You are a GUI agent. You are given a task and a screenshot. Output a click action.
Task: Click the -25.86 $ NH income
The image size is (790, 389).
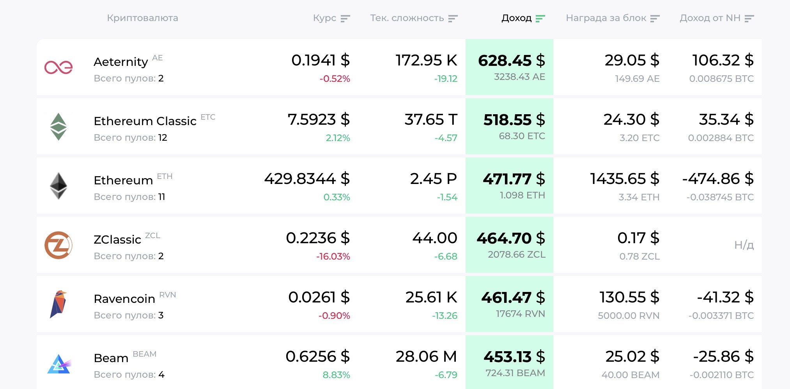(723, 357)
